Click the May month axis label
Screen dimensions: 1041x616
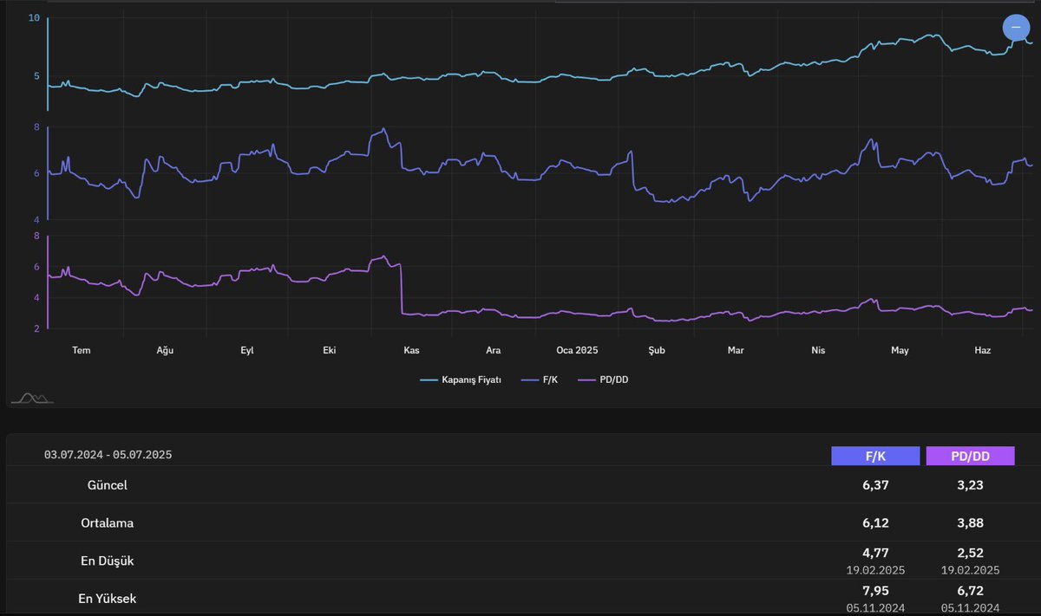click(900, 350)
